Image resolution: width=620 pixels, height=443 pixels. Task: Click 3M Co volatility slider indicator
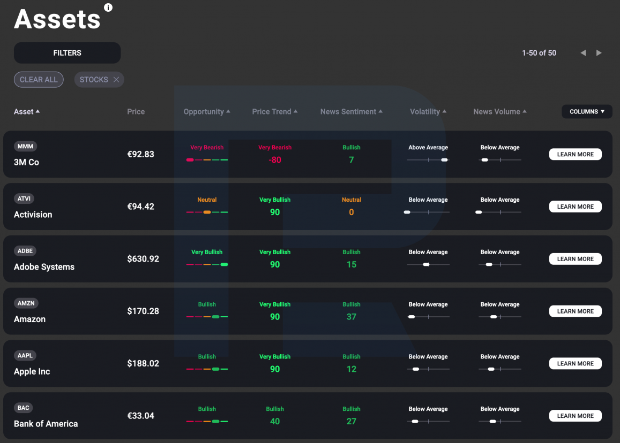tap(444, 160)
